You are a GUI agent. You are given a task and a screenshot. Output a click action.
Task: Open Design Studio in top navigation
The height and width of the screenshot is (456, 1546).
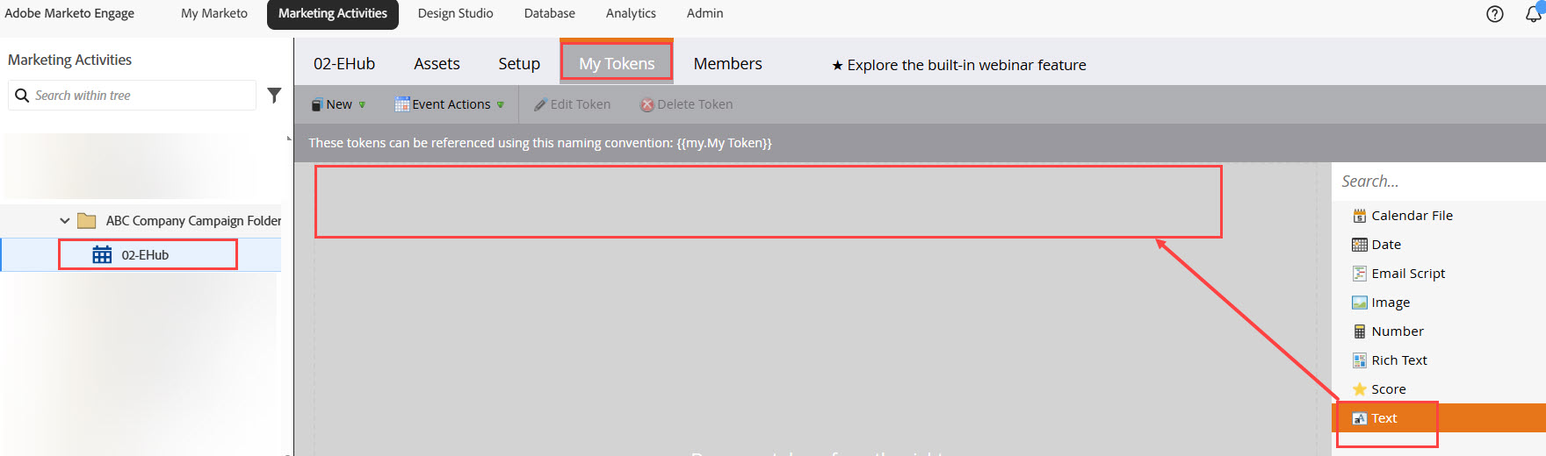455,13
